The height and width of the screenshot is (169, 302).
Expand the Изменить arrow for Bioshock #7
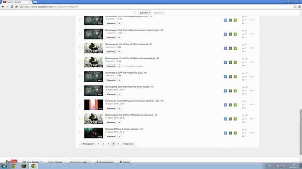tap(119, 137)
